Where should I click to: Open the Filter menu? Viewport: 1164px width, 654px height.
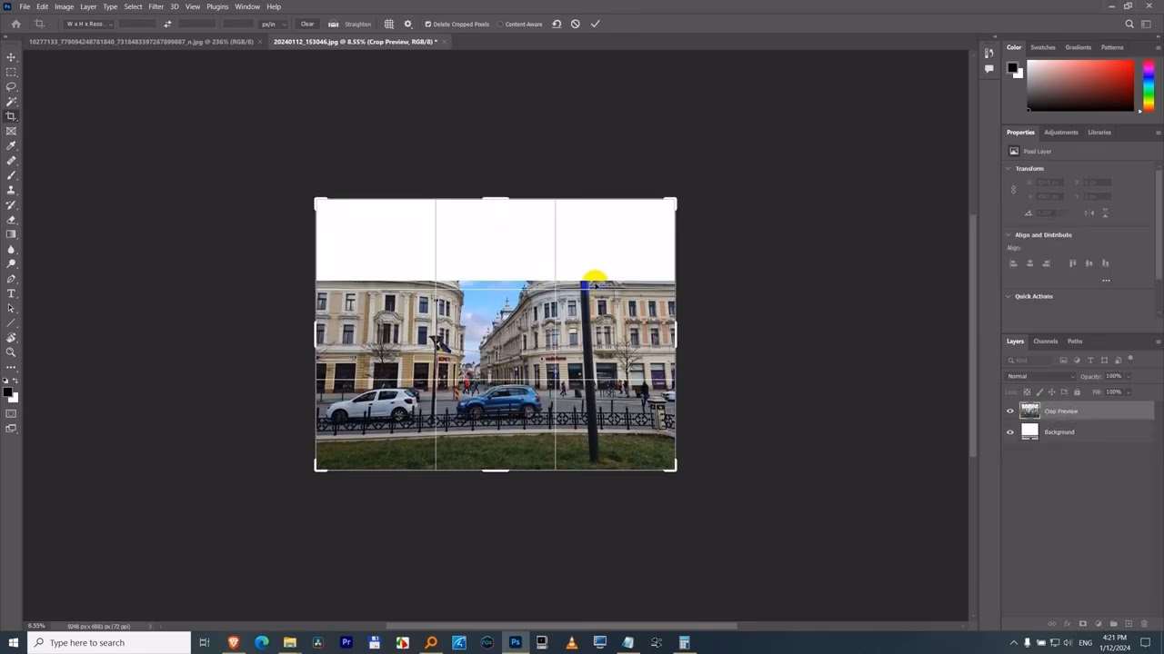(156, 6)
